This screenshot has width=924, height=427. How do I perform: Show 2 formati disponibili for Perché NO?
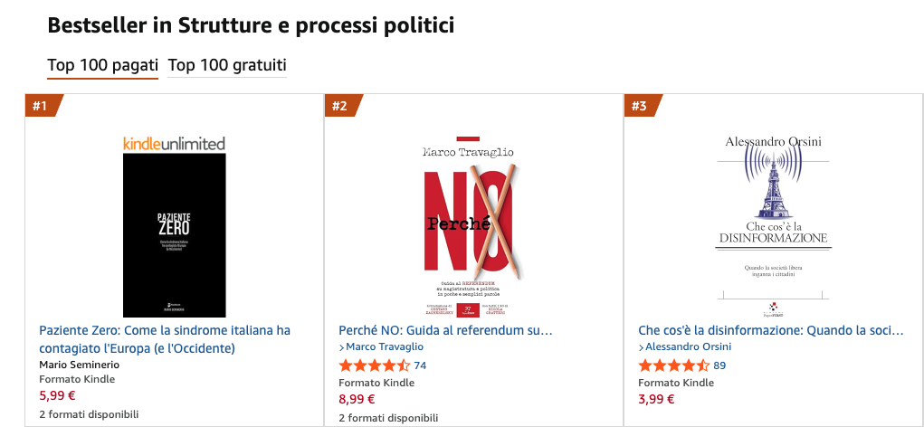[388, 418]
